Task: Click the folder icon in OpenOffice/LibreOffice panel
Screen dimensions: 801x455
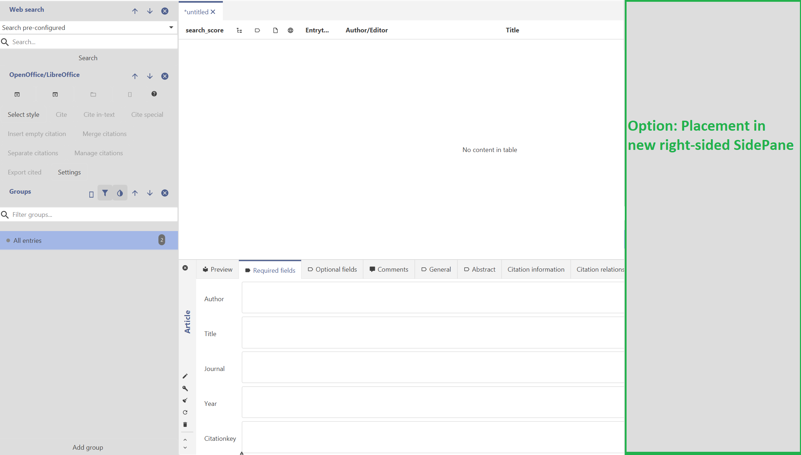Action: click(93, 94)
